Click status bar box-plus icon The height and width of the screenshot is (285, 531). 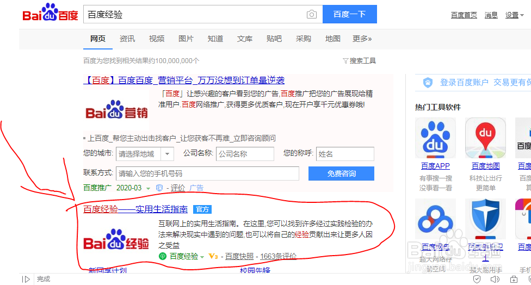click(514, 279)
